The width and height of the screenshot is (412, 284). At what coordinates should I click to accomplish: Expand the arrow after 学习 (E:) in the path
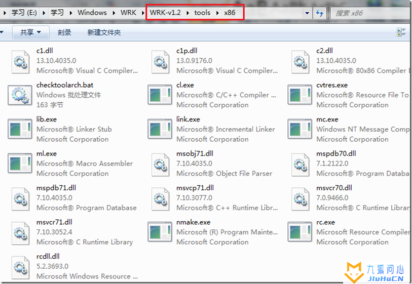point(44,13)
